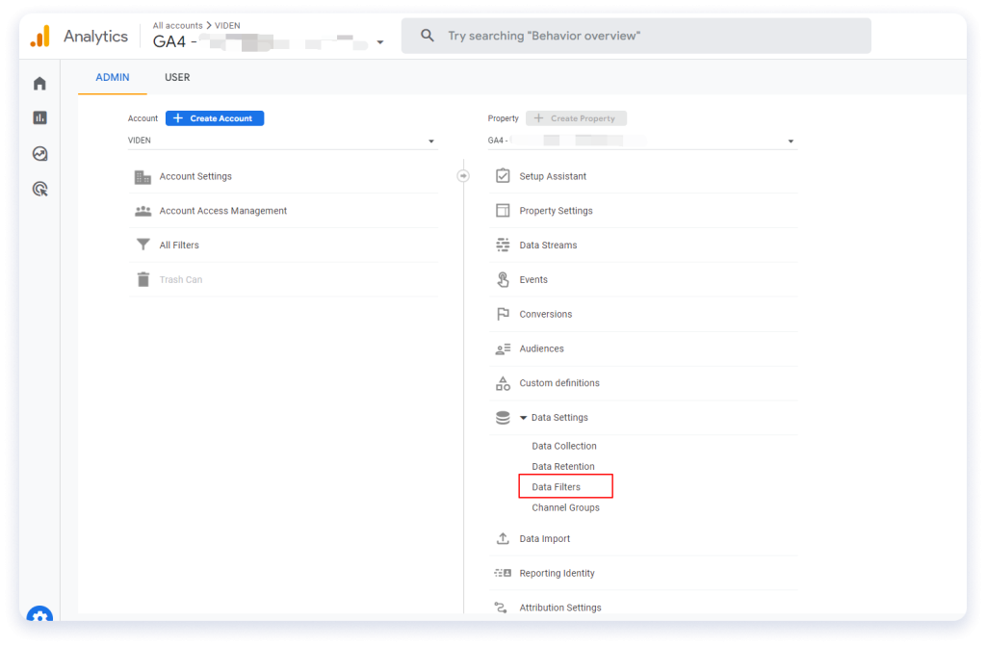Click the Home icon in the left sidebar
Screen dimensions: 986x646
[x=39, y=83]
